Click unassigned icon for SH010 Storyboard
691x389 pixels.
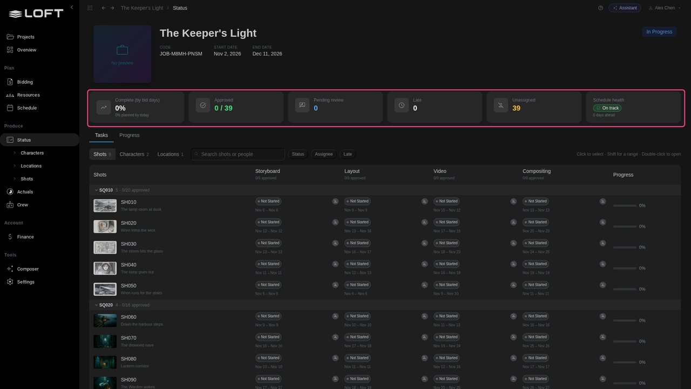(x=335, y=202)
